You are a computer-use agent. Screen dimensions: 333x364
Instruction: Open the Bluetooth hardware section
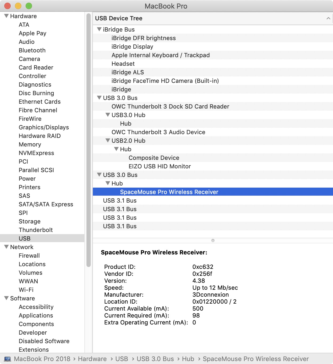tap(32, 50)
